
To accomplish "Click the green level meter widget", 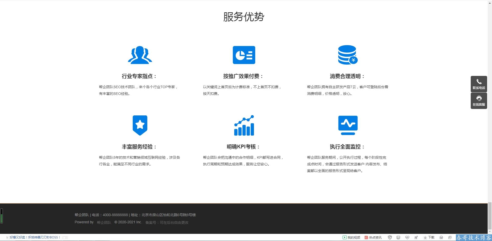I will pyautogui.click(x=2, y=216).
